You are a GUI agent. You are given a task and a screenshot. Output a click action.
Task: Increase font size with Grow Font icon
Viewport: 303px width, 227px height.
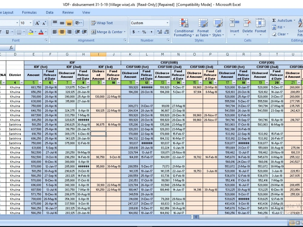[x=37, y=23]
